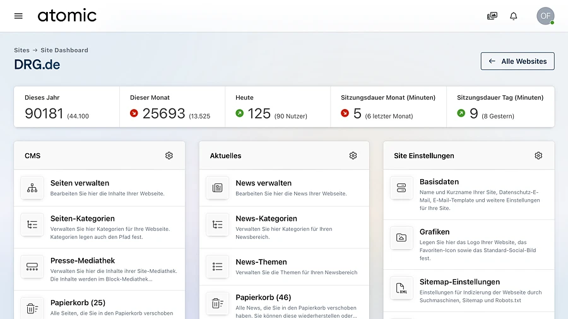Click the media gallery icon in header
Image resolution: width=568 pixels, height=319 pixels.
click(x=492, y=16)
